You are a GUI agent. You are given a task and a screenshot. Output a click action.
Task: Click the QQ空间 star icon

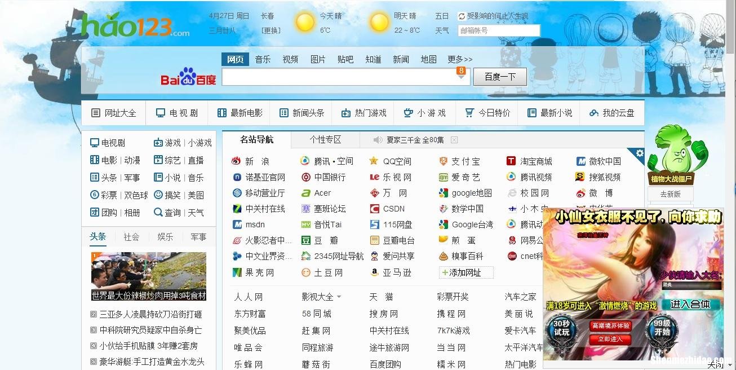coord(374,161)
